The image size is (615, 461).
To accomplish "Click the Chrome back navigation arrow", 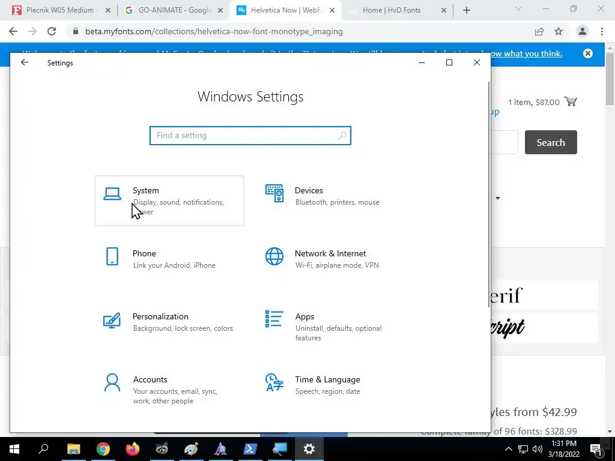I will coord(13,31).
